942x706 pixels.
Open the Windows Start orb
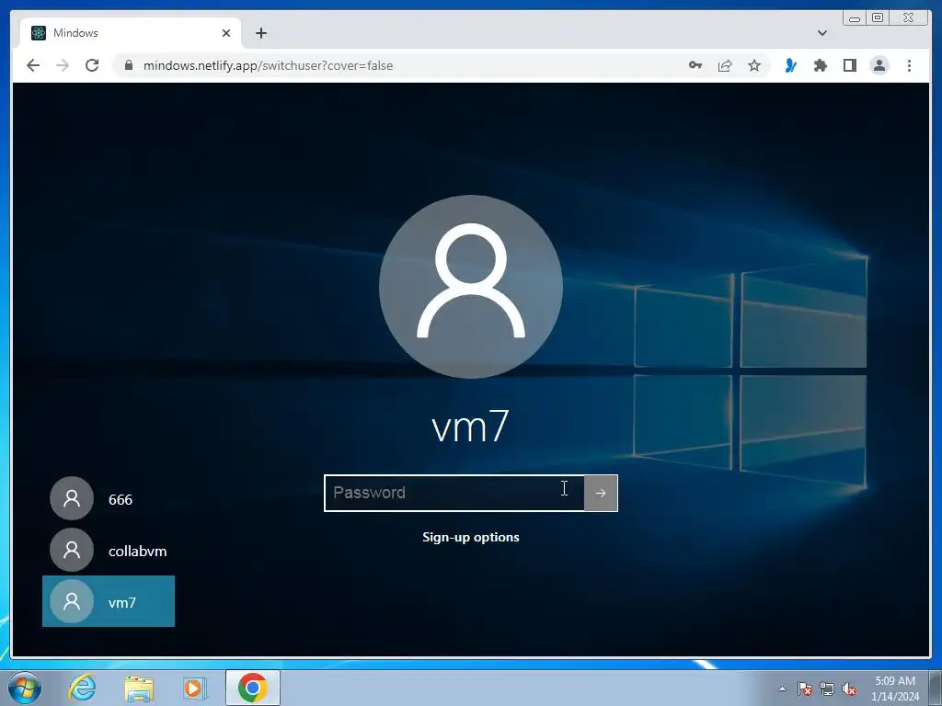pyautogui.click(x=25, y=688)
